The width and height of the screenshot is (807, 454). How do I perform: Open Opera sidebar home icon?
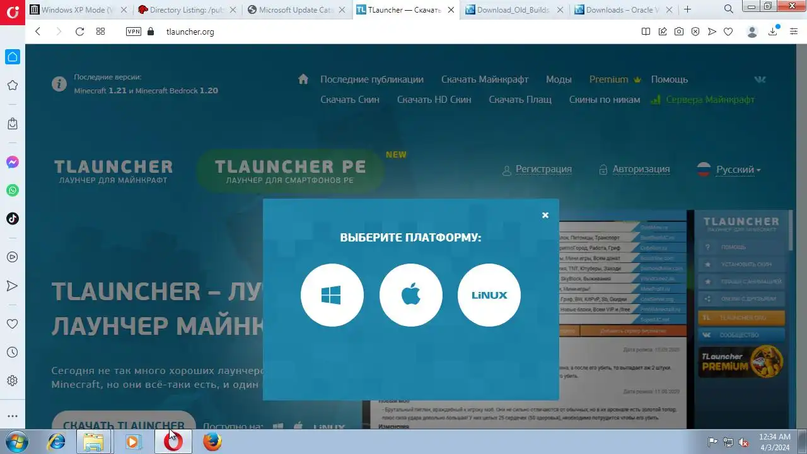click(x=13, y=57)
